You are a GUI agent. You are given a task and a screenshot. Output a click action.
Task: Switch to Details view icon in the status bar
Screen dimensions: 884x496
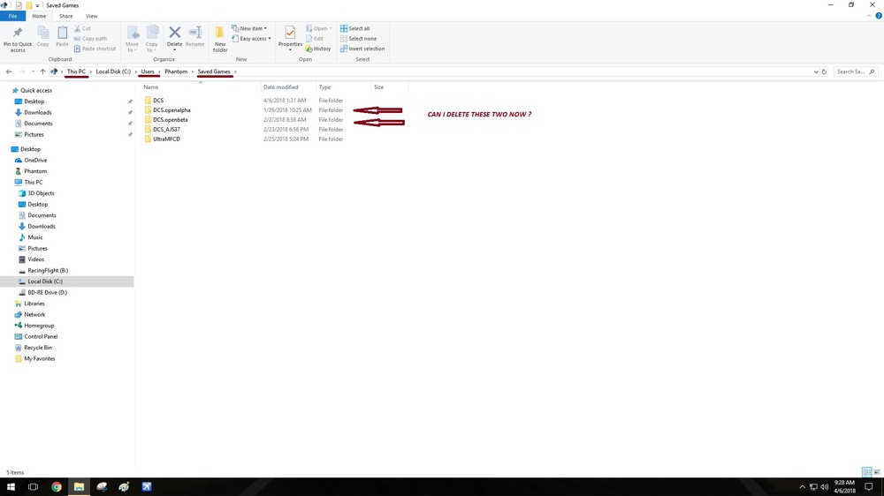tap(867, 472)
